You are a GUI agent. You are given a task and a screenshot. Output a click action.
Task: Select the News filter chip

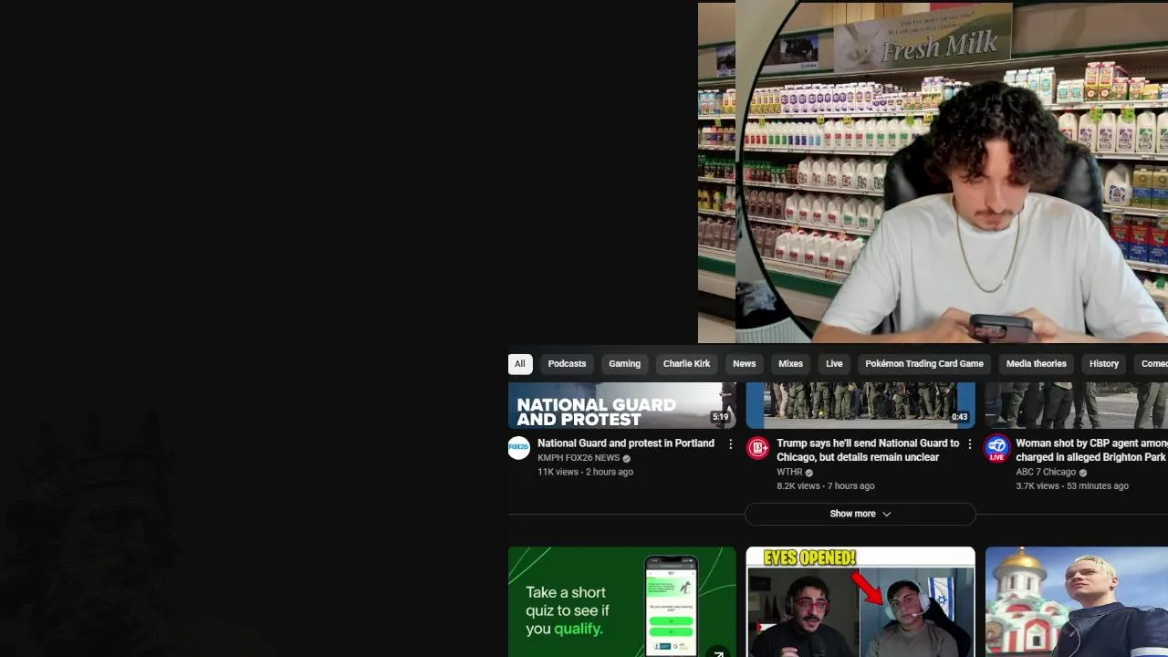point(744,364)
